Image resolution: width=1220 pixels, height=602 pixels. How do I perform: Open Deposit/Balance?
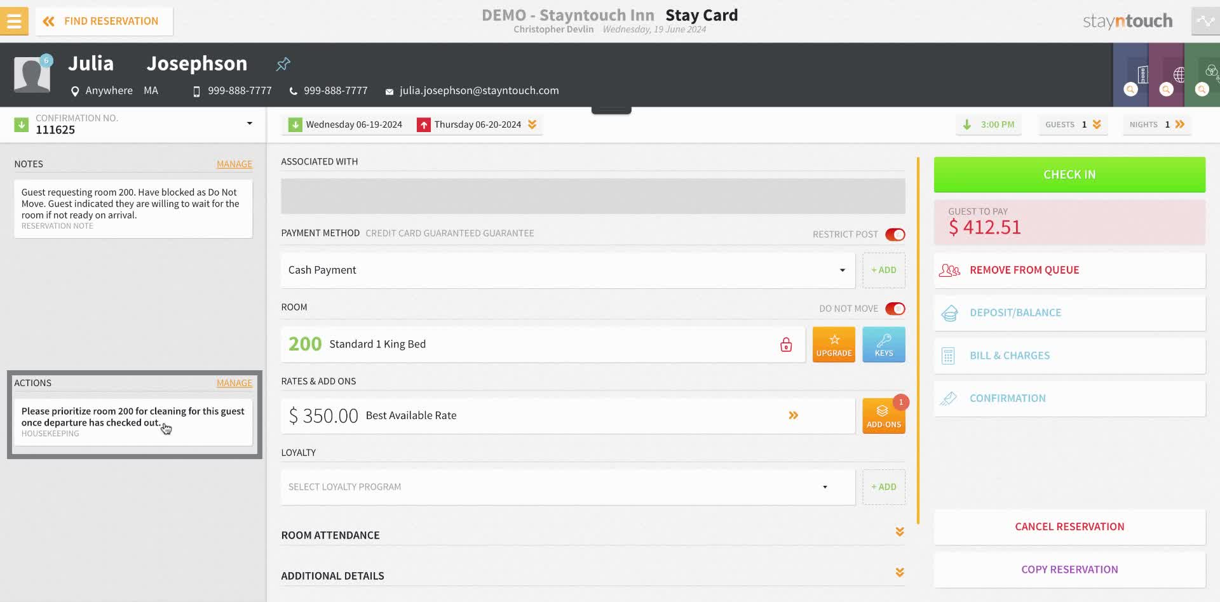[1069, 313]
